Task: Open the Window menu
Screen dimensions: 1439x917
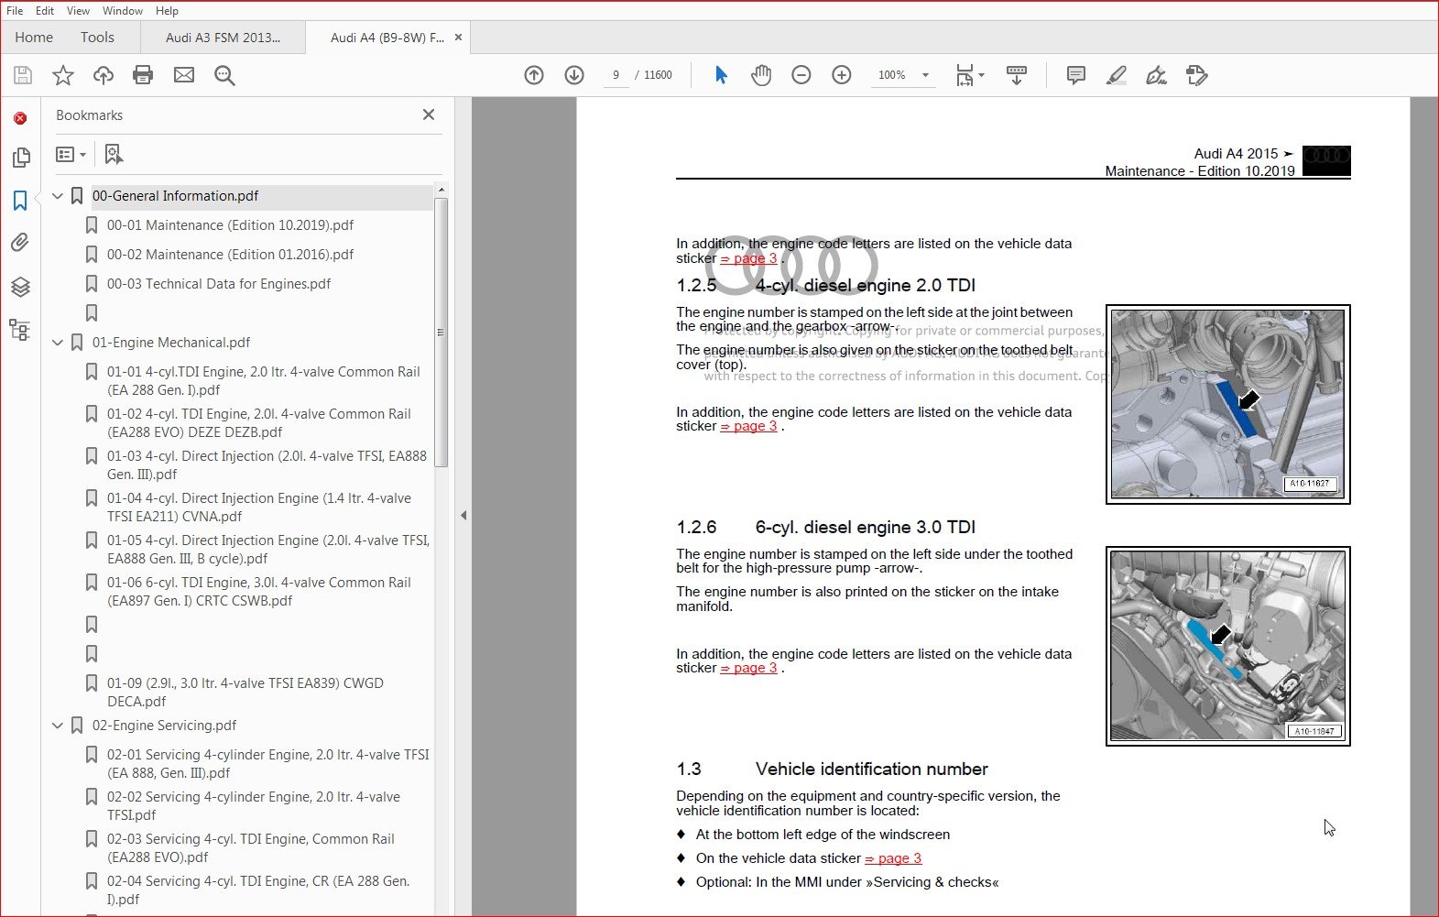Action: [123, 11]
